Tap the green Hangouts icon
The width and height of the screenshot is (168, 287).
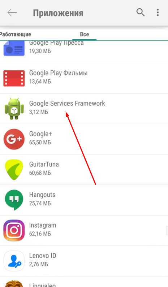click(x=14, y=200)
